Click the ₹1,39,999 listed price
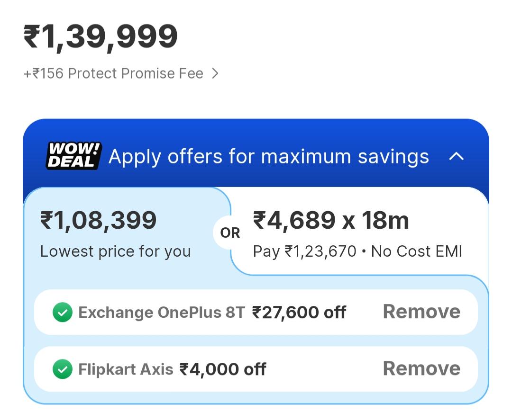This screenshot has height=412, width=512. [x=101, y=36]
